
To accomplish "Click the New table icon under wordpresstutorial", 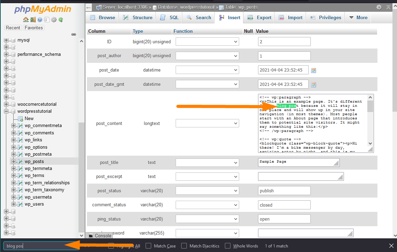I will pyautogui.click(x=20, y=119).
